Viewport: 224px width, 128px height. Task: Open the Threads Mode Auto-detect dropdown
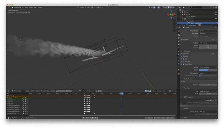click(208, 112)
